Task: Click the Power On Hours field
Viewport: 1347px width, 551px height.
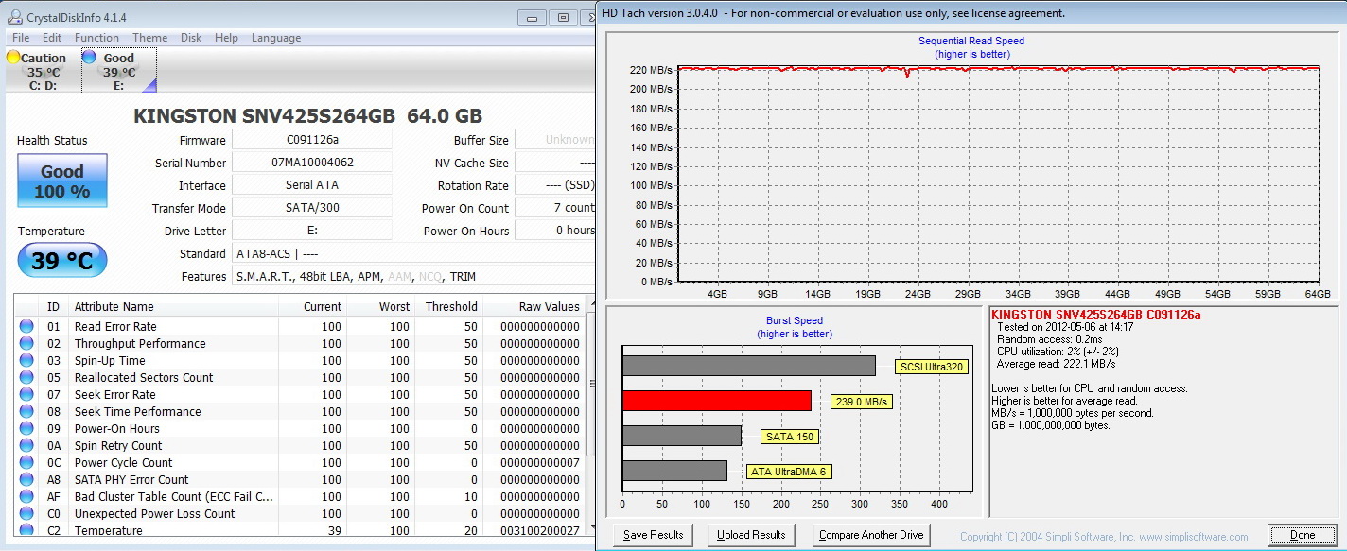Action: pyautogui.click(x=556, y=231)
